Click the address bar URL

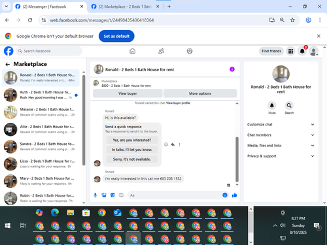pyautogui.click(x=102, y=20)
